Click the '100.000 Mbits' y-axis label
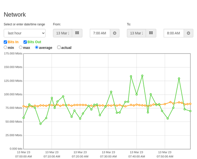This screenshot has width=197, height=159. (x=13, y=94)
